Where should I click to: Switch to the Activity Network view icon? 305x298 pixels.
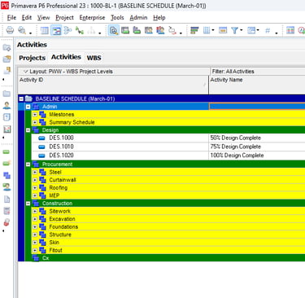(68, 30)
